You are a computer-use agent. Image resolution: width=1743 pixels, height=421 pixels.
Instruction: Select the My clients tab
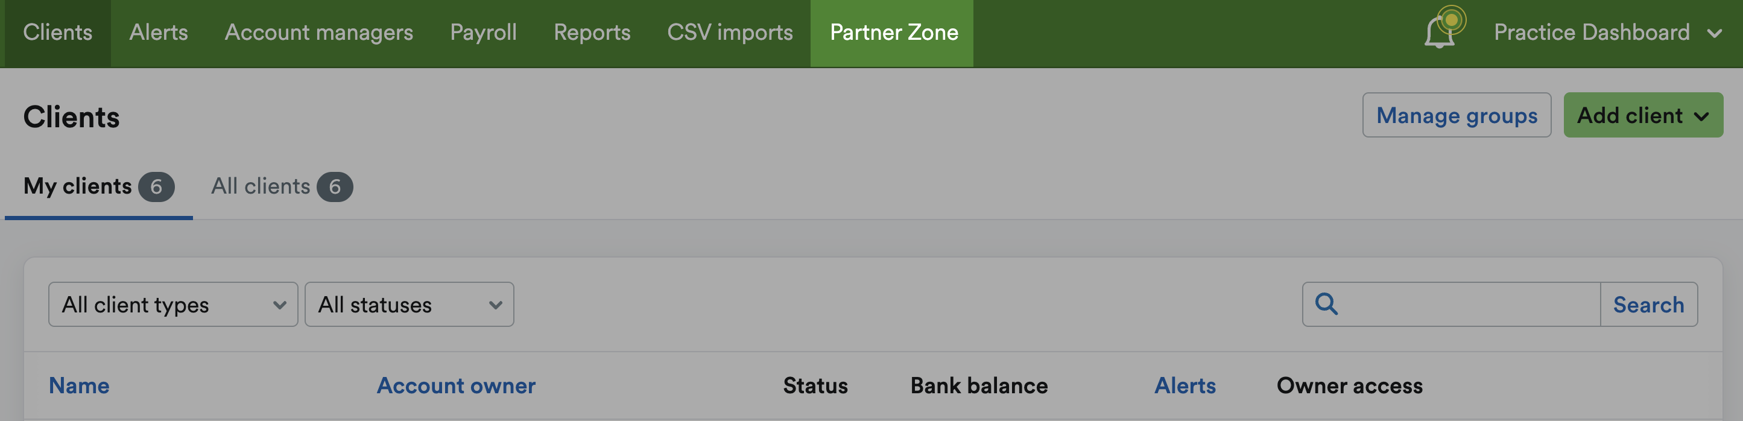98,186
